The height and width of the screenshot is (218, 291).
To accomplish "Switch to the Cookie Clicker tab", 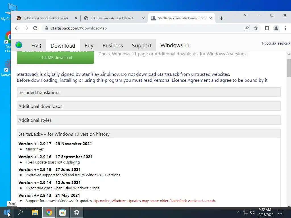I will [46, 18].
